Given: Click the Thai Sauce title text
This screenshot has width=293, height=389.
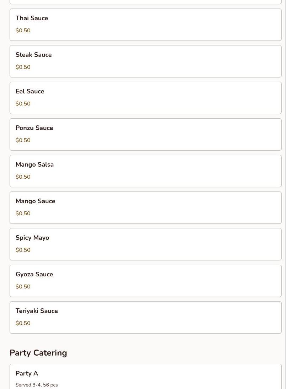Looking at the screenshot, I should tap(32, 18).
